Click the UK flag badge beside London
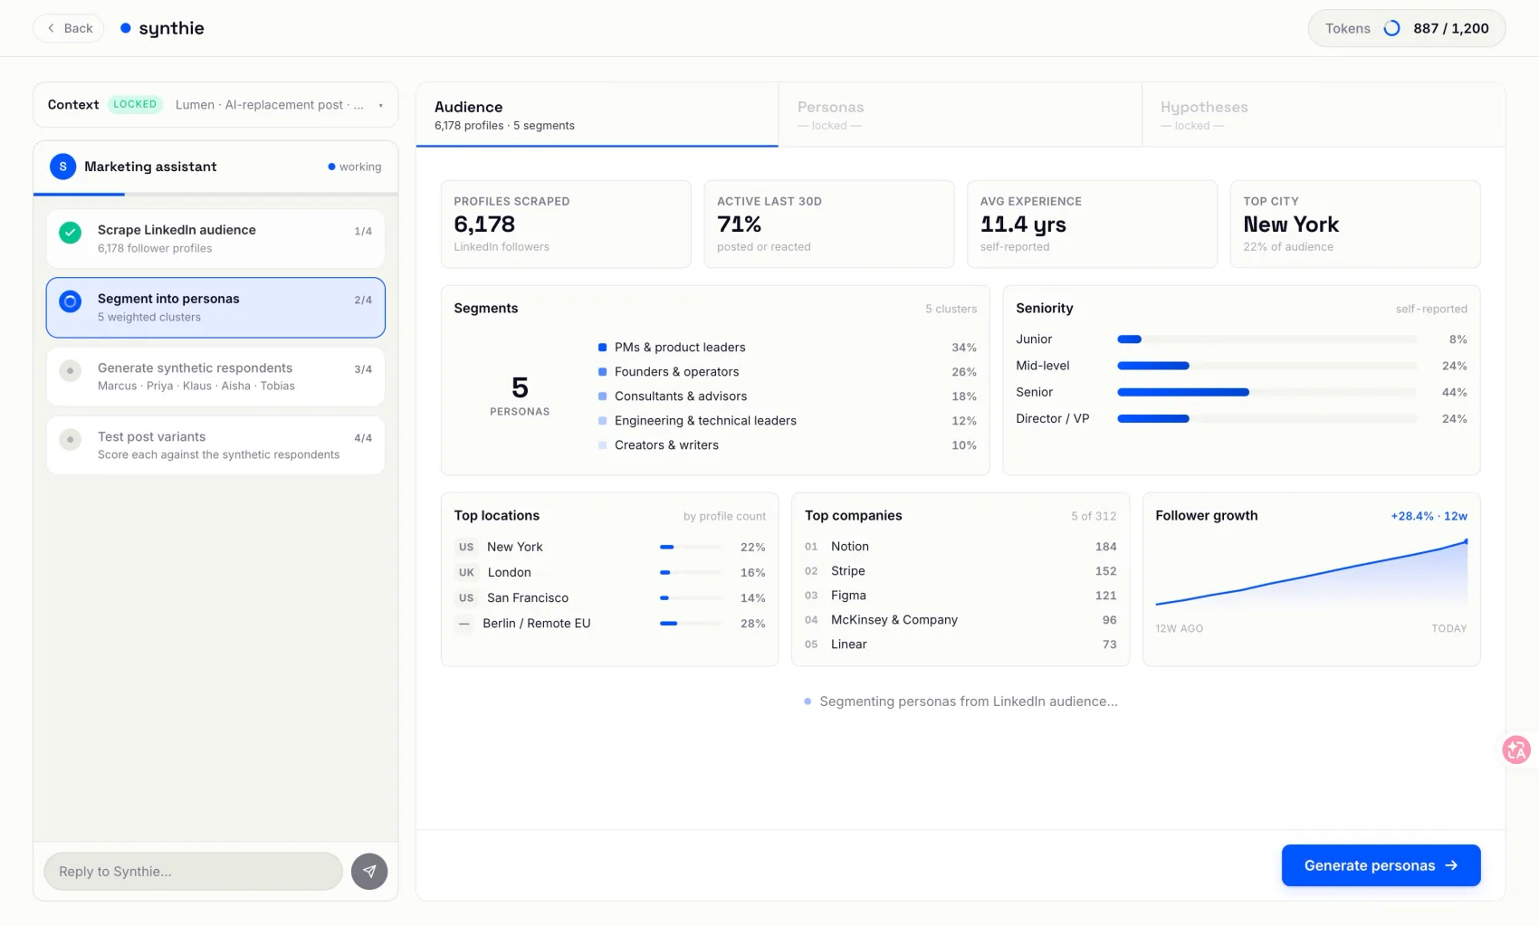The height and width of the screenshot is (926, 1539). (x=466, y=572)
